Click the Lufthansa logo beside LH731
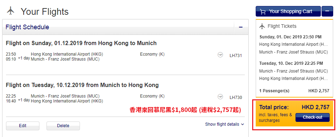 pyautogui.click(x=220, y=55)
